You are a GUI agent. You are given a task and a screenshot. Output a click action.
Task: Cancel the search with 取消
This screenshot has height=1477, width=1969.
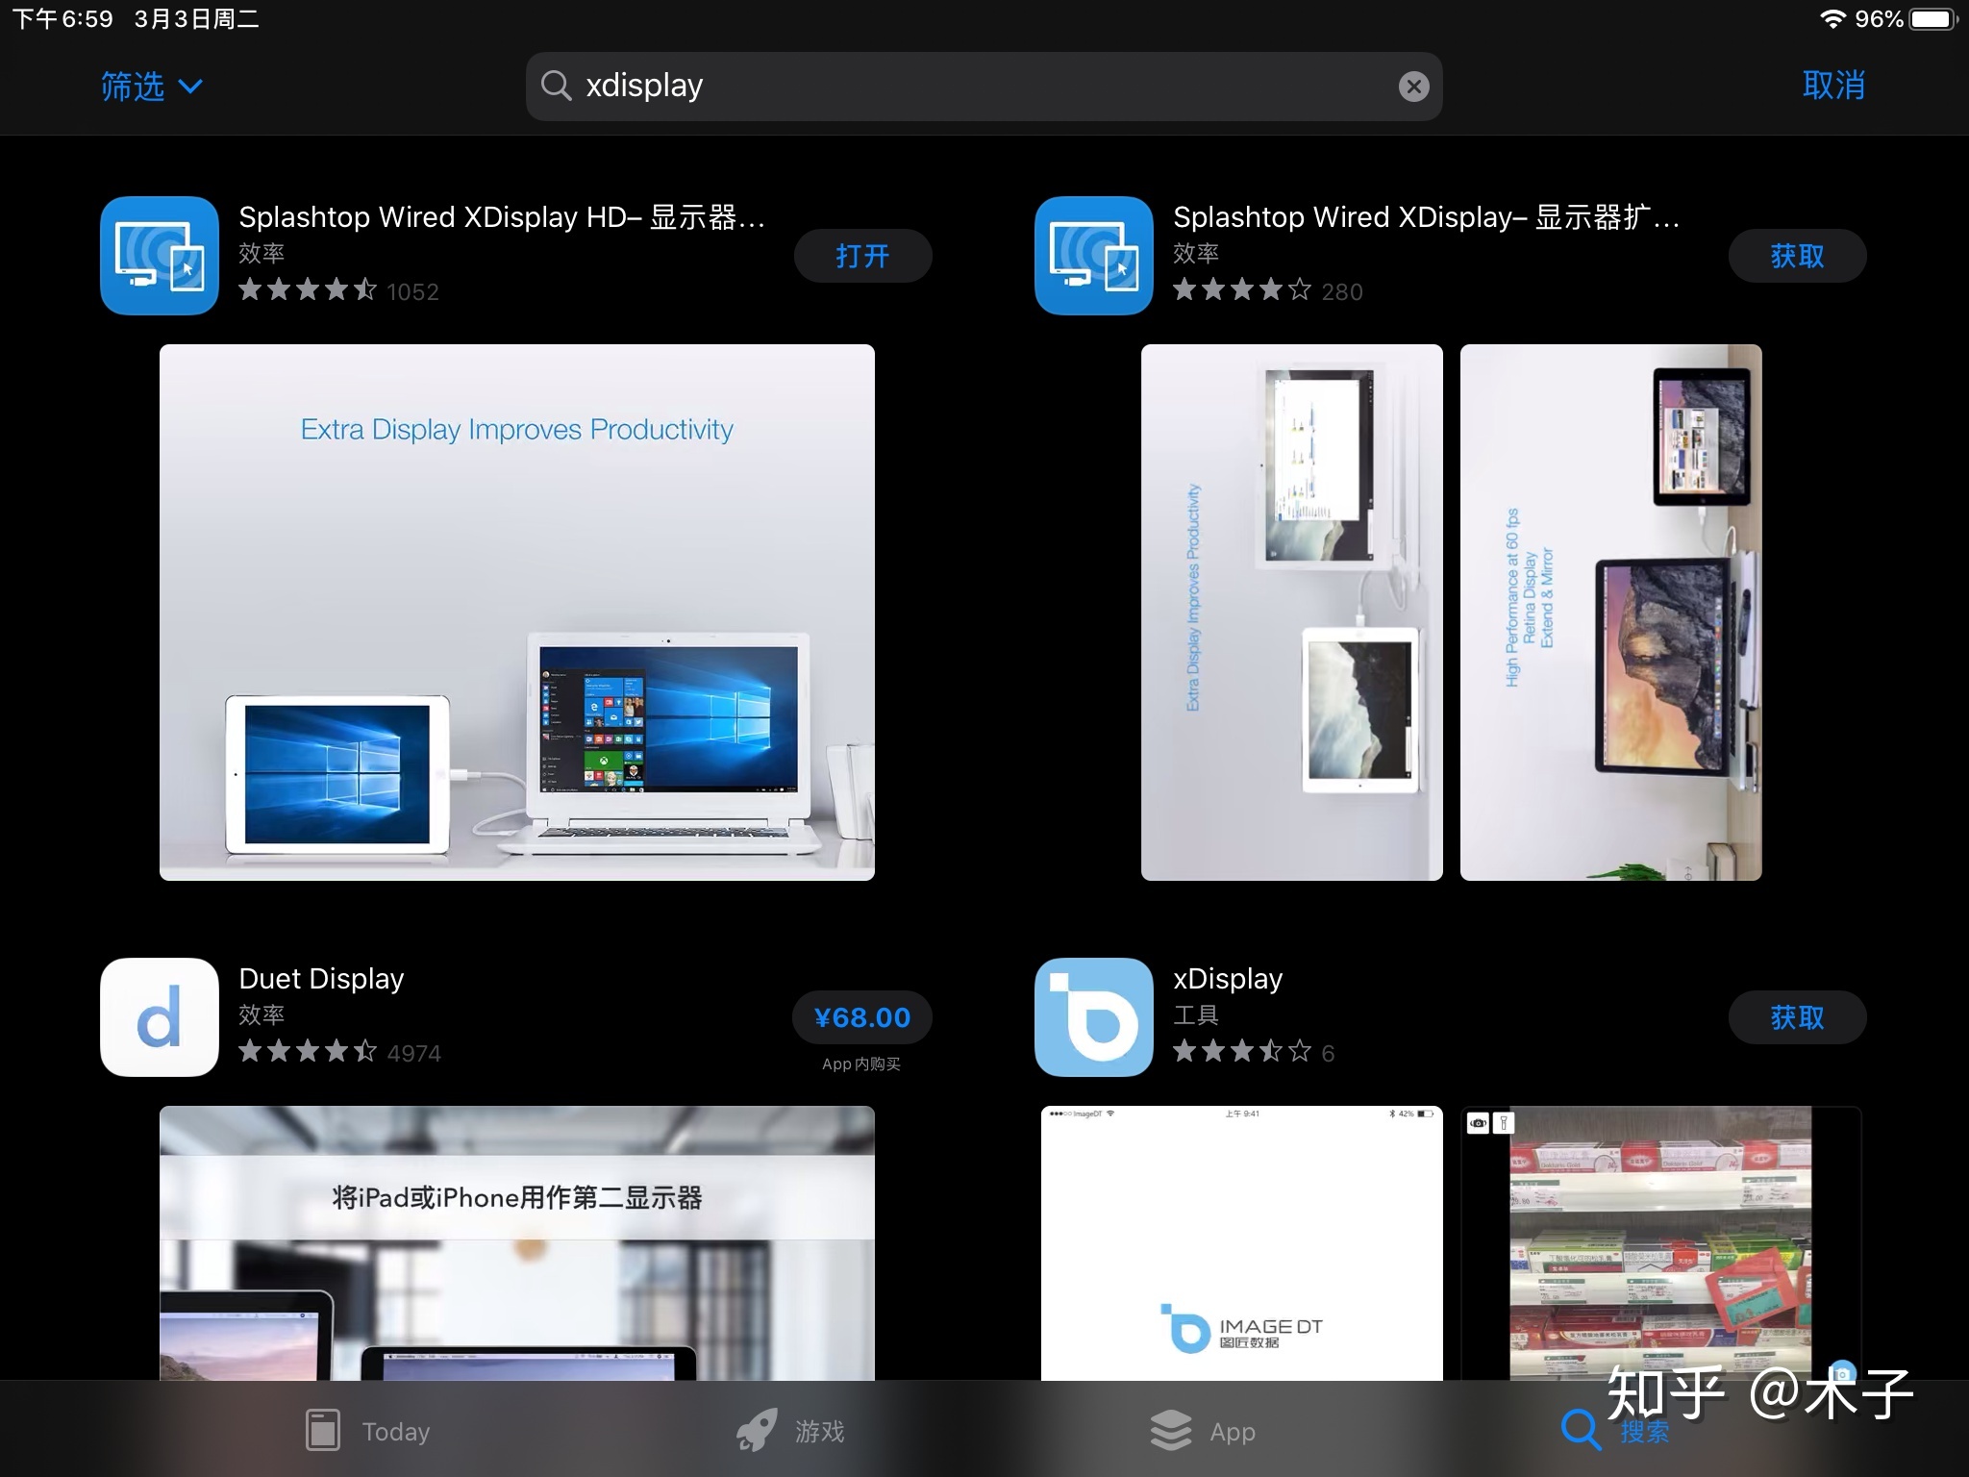[x=1832, y=86]
